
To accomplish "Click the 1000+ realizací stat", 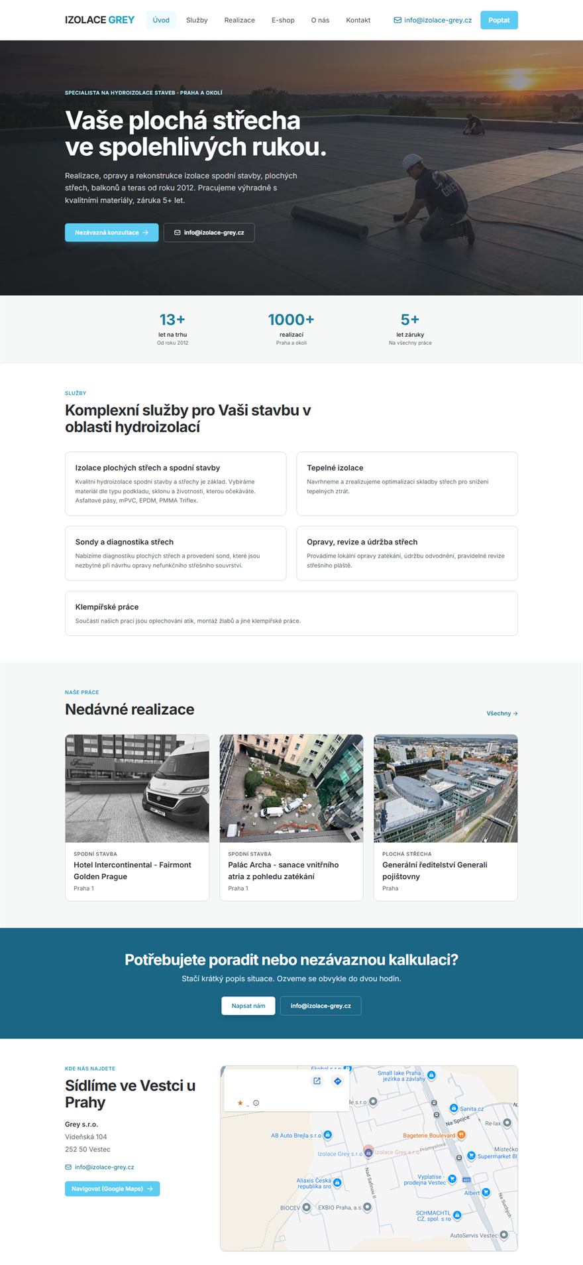I will coord(291,328).
